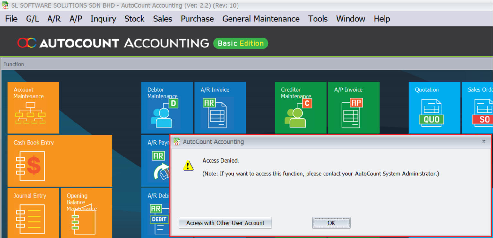Open the Sales Order tile
Viewport: 493px width, 238px height.
477,108
